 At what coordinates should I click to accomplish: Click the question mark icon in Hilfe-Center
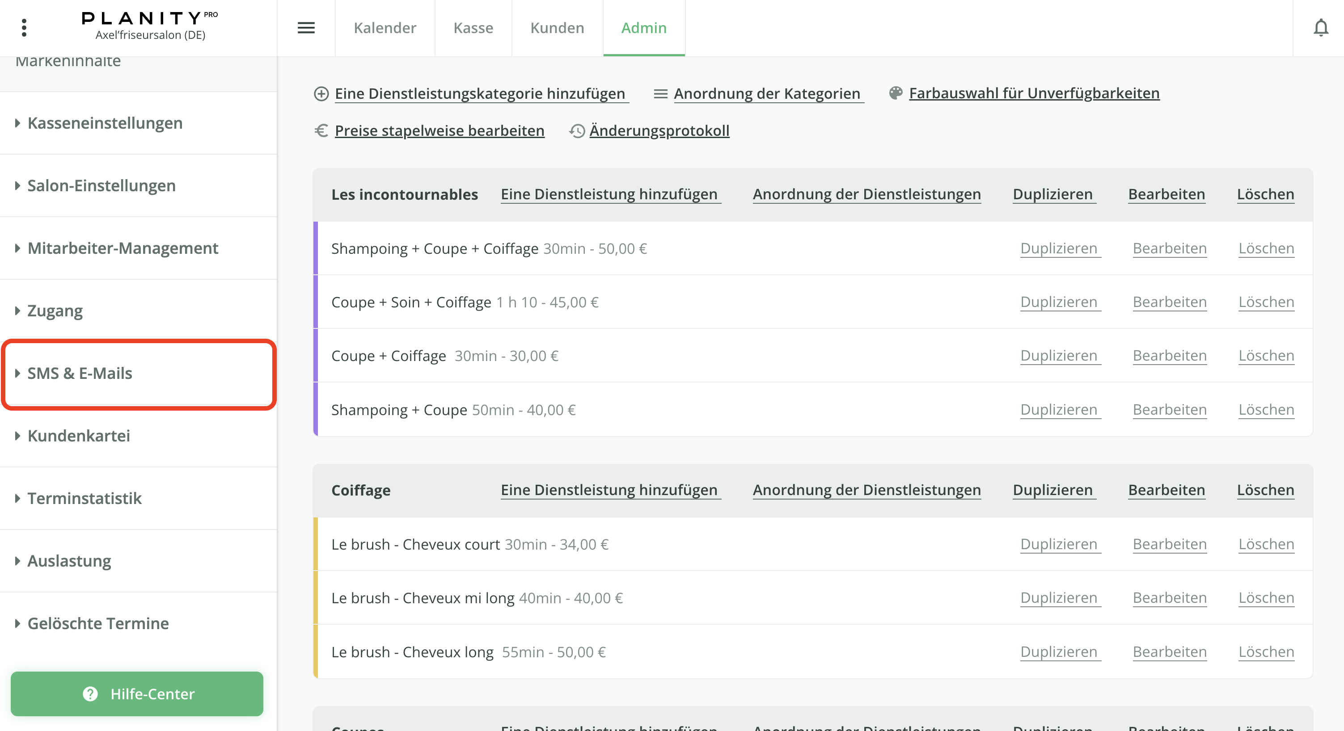[x=90, y=694]
